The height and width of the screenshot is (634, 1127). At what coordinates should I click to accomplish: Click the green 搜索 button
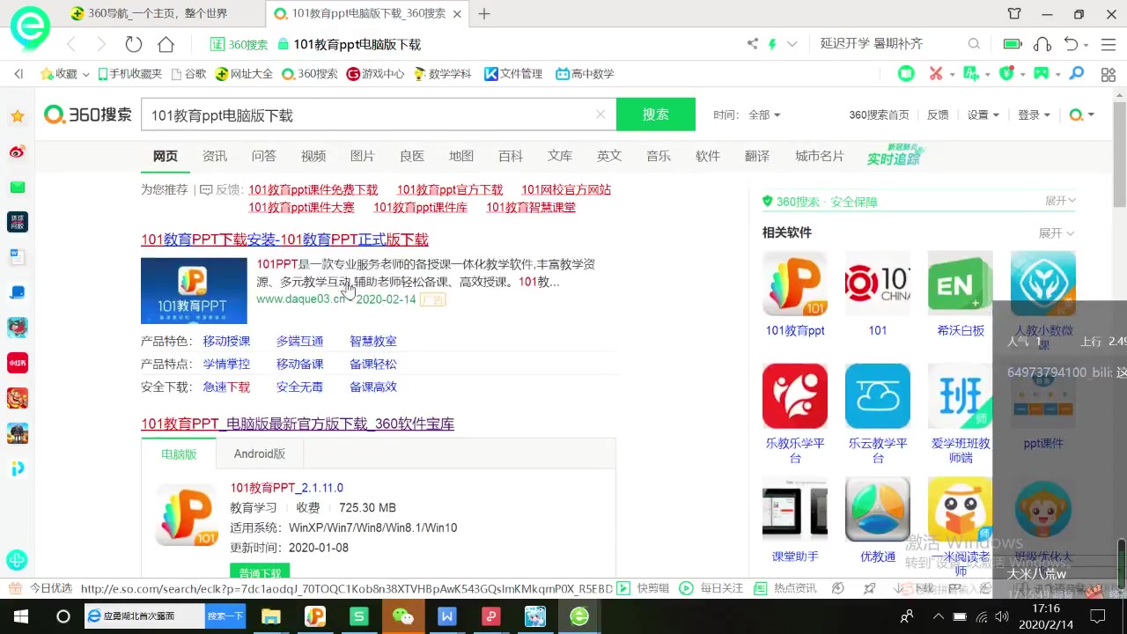click(656, 114)
